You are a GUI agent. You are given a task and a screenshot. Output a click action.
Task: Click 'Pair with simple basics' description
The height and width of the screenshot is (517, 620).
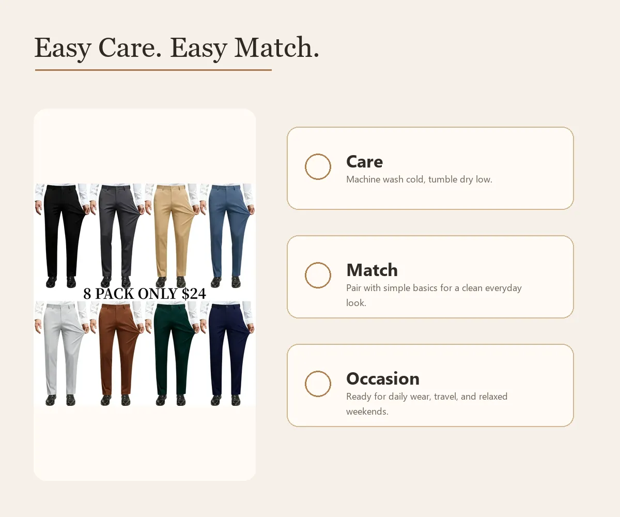(434, 295)
